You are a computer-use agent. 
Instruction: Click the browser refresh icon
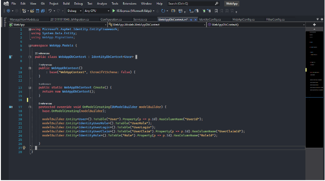[163, 11]
